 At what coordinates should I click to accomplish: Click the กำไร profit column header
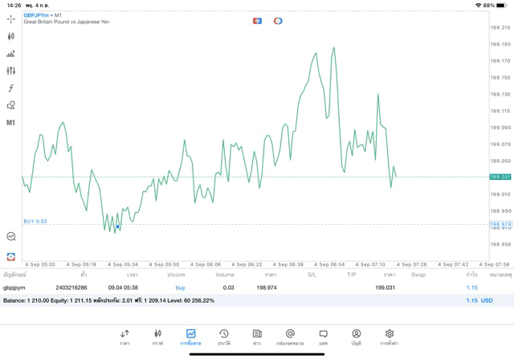[x=471, y=275]
